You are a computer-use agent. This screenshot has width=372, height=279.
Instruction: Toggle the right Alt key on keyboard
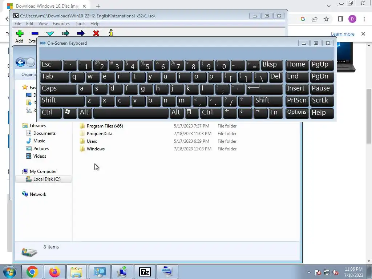pyautogui.click(x=177, y=113)
